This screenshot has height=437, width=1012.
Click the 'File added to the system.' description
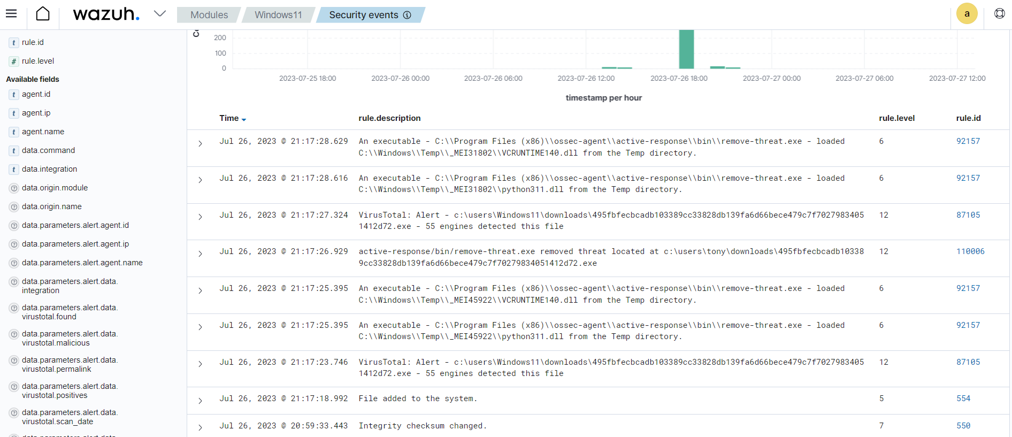pyautogui.click(x=418, y=398)
